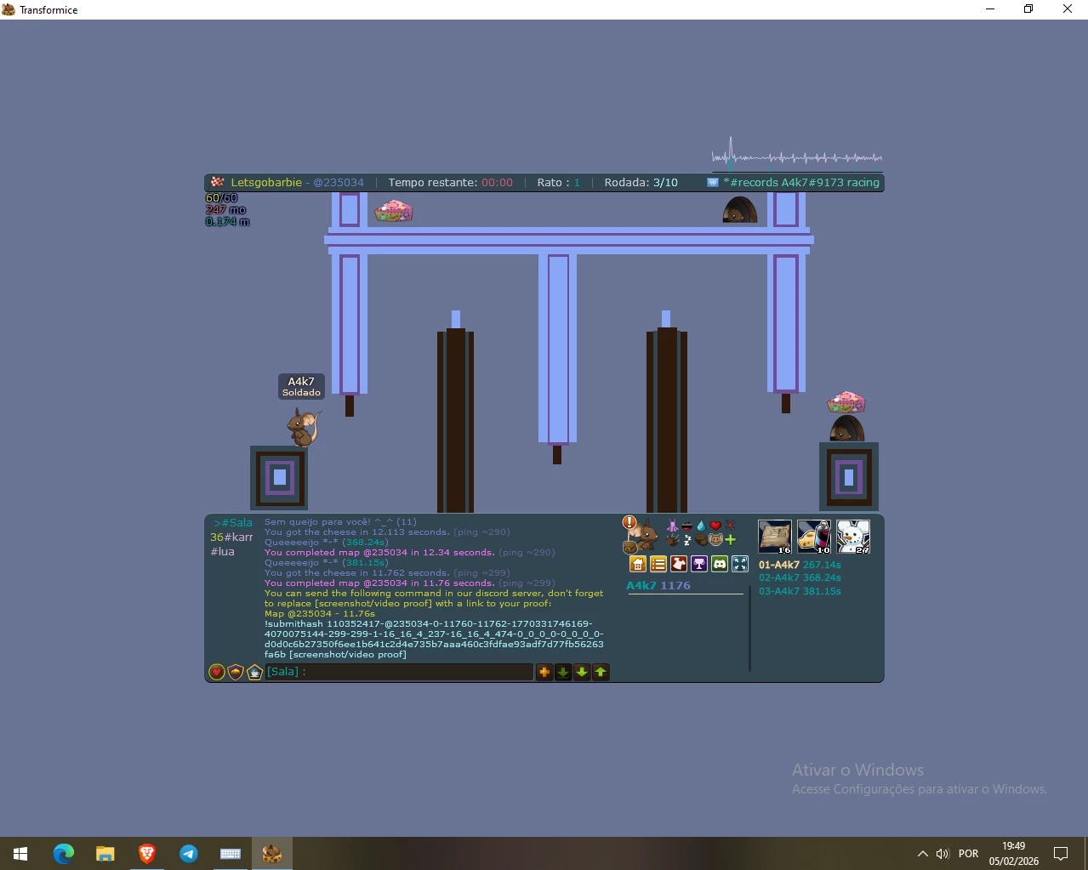Screen dimensions: 1088x870
Task: Click the mouse hole on the top platform
Action: [739, 210]
